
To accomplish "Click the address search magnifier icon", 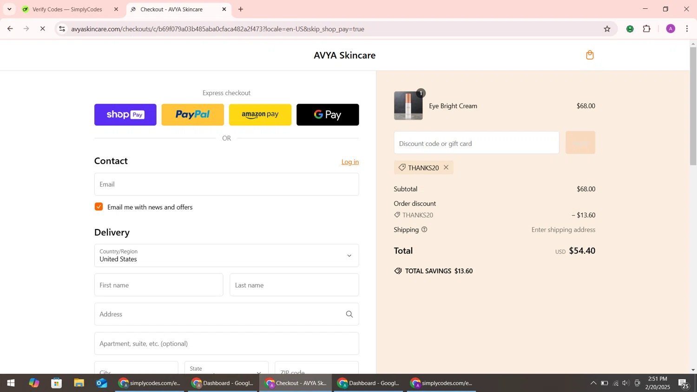I will (x=349, y=314).
